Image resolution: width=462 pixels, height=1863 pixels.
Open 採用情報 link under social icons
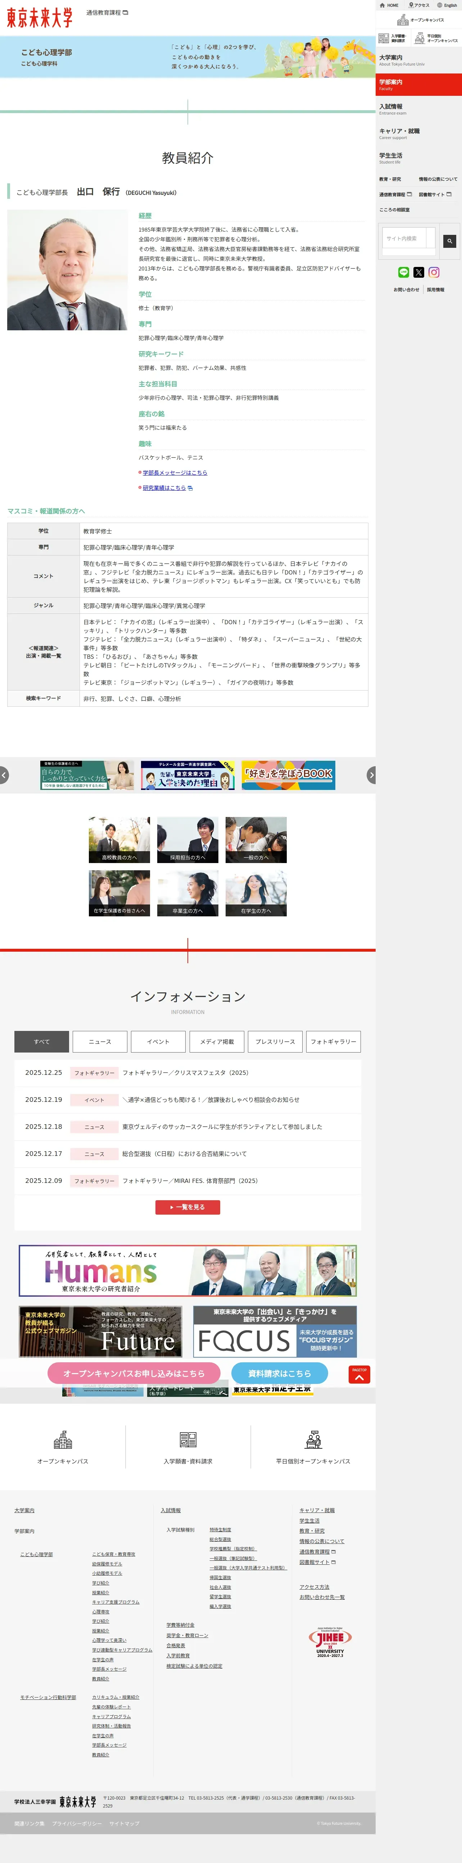(x=435, y=290)
